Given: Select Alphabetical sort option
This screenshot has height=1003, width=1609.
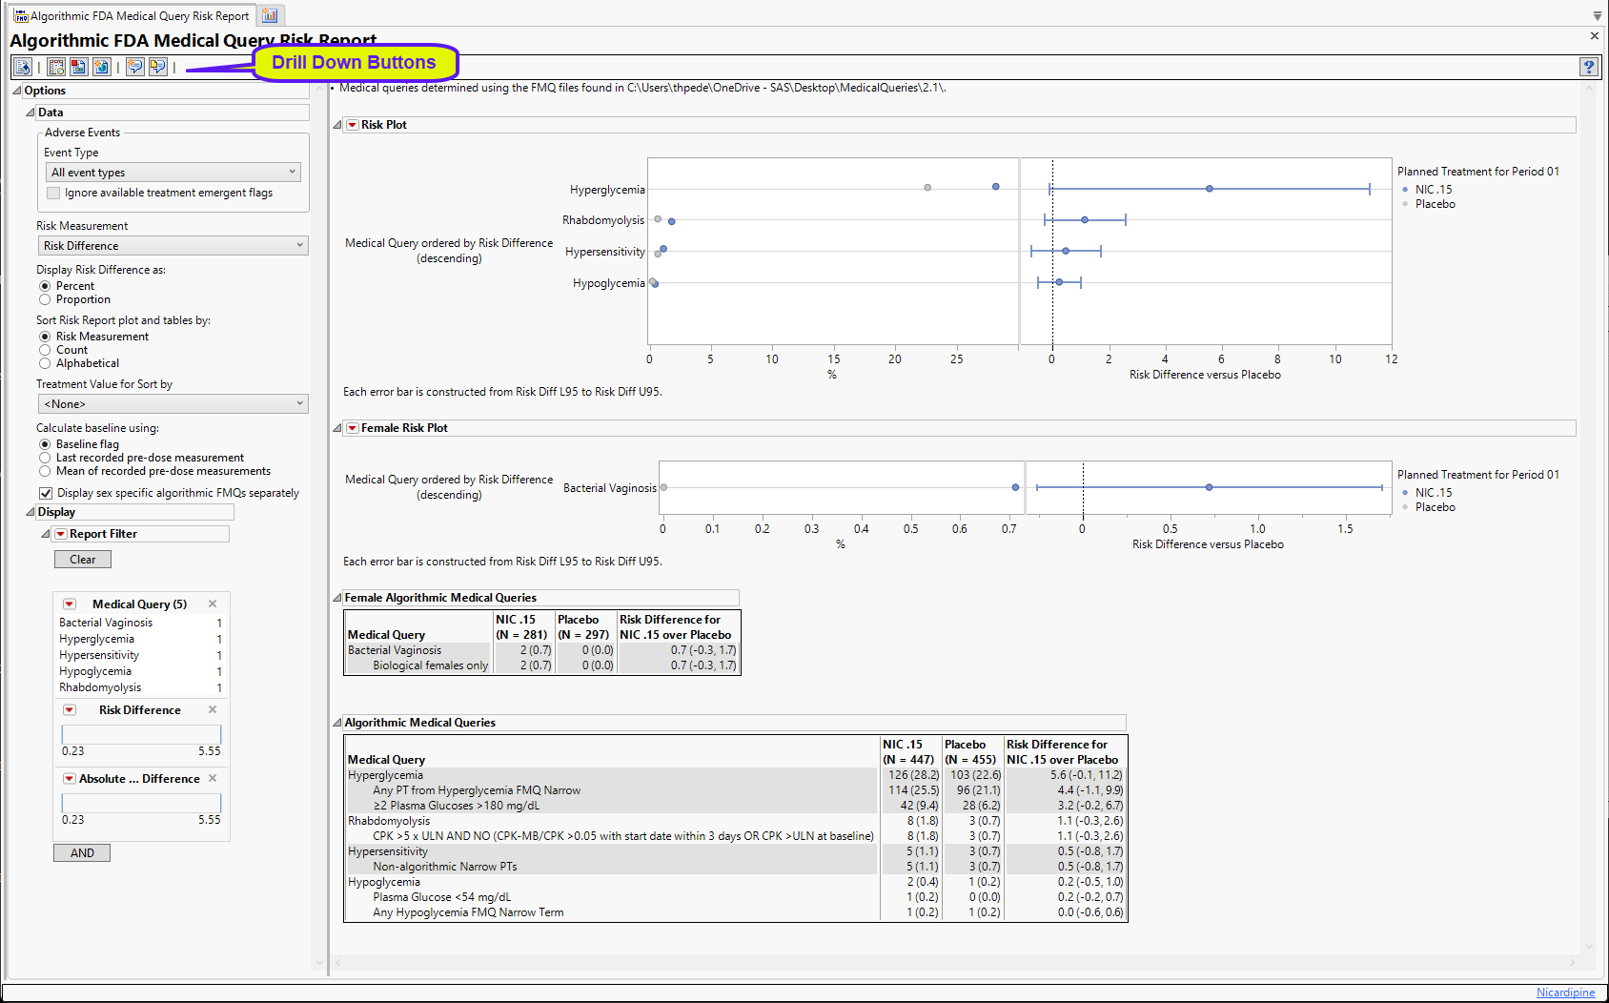Looking at the screenshot, I should pos(45,363).
